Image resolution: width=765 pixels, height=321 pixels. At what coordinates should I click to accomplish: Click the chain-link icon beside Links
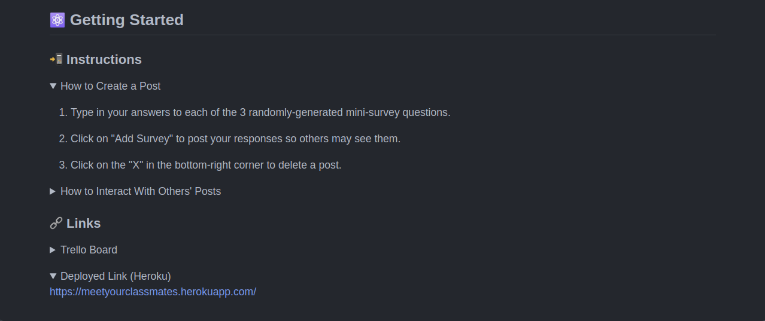point(56,223)
